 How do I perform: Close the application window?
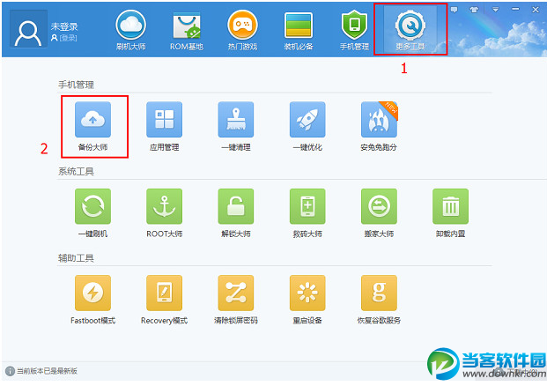coord(536,10)
